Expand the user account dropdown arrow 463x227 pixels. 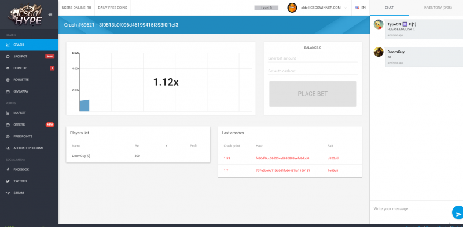coord(346,8)
